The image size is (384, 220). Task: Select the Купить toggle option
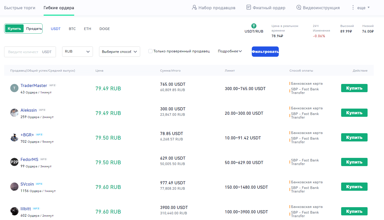[14, 28]
